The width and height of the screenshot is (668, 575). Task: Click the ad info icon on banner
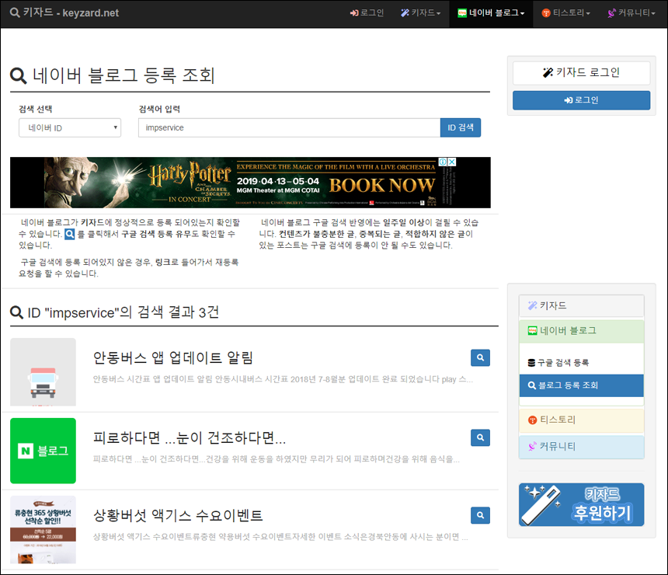pos(443,162)
